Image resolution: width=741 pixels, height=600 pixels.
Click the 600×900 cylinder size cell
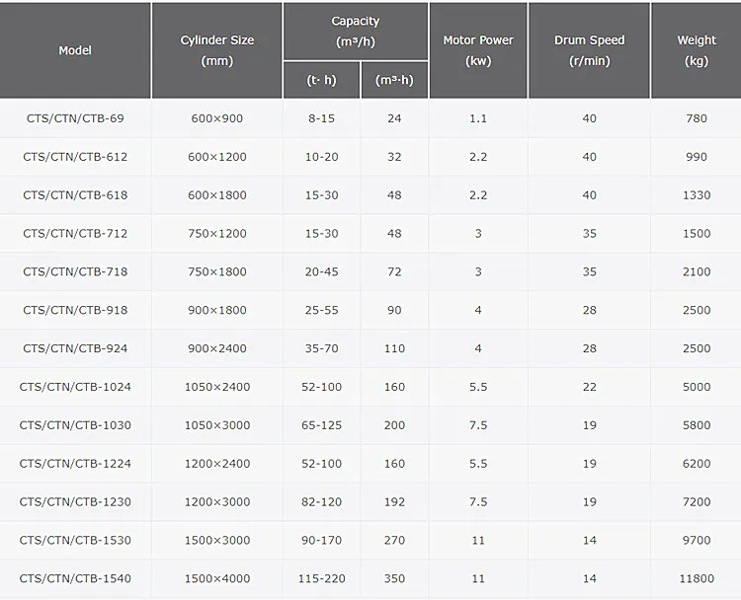216,118
